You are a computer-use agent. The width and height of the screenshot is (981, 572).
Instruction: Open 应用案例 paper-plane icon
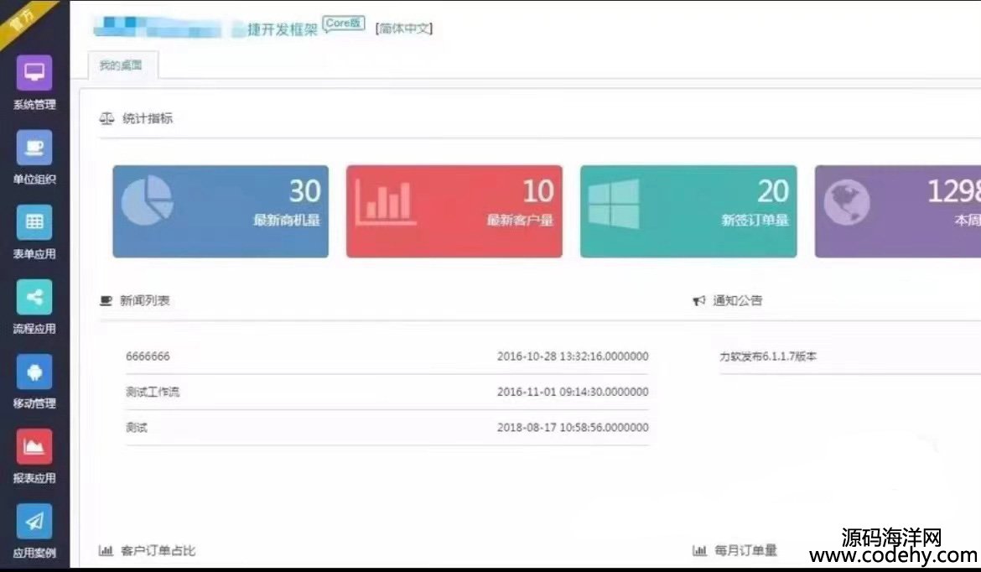point(34,522)
